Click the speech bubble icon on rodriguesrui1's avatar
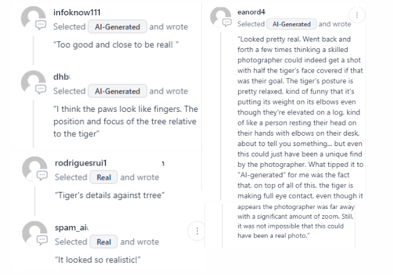Viewport: 393px width, 275px height. point(42,175)
